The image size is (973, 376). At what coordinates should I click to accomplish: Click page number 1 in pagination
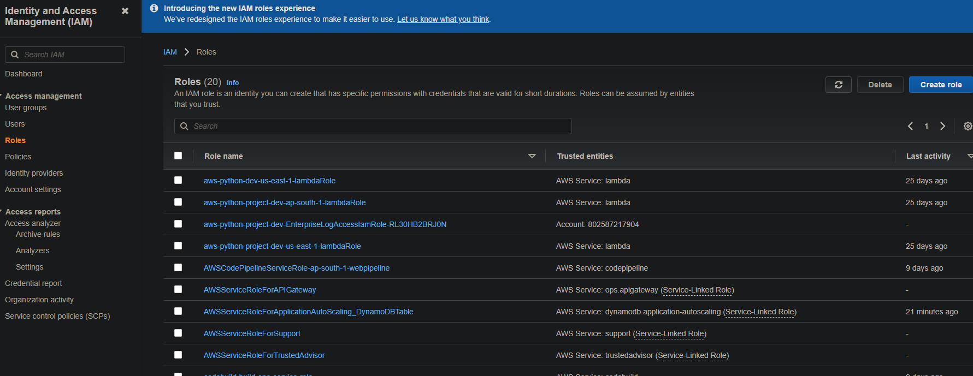click(927, 126)
